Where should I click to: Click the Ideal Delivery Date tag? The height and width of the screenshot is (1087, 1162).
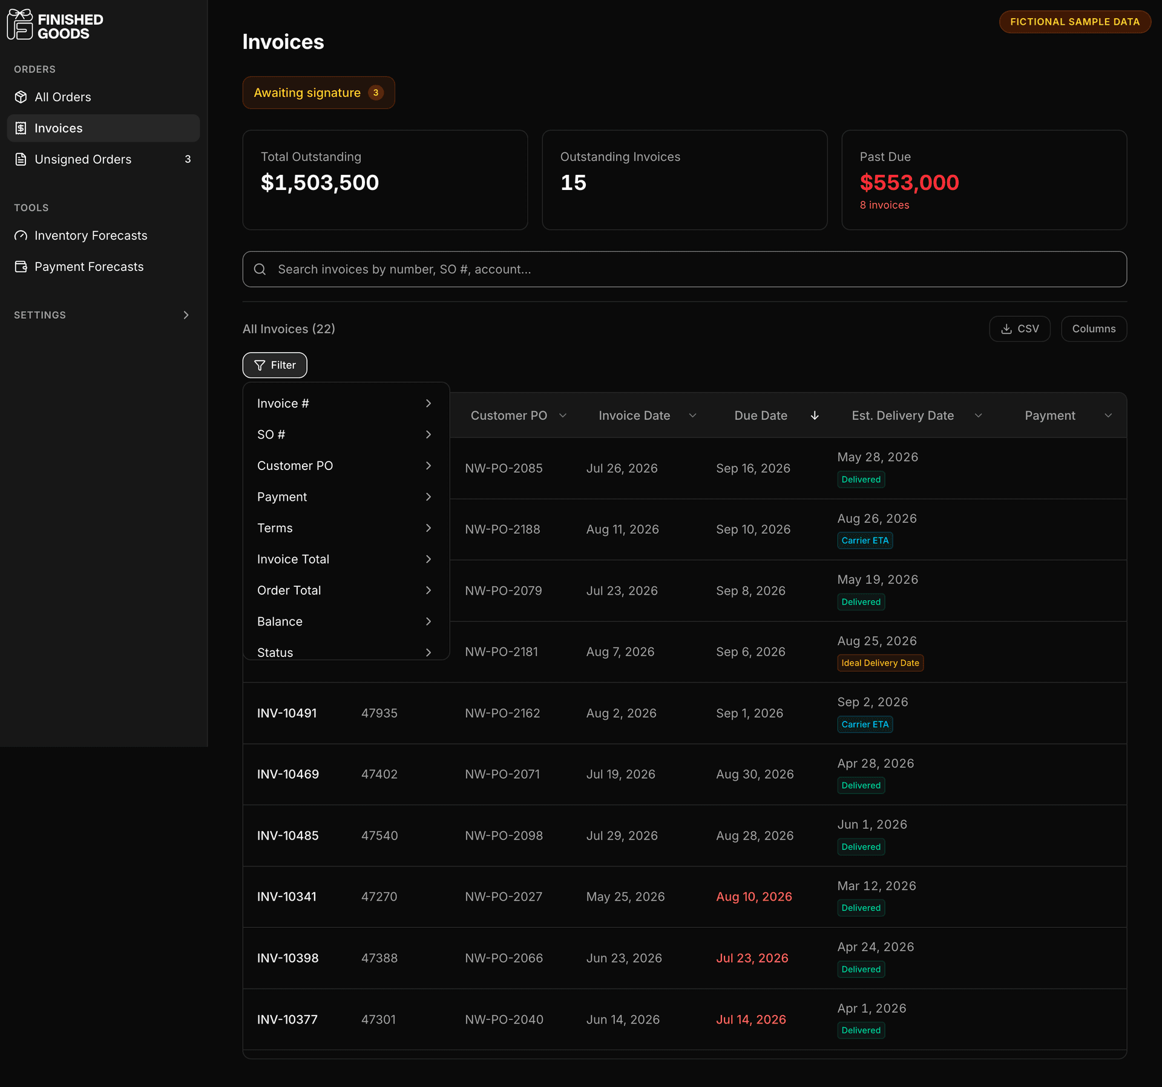click(881, 663)
